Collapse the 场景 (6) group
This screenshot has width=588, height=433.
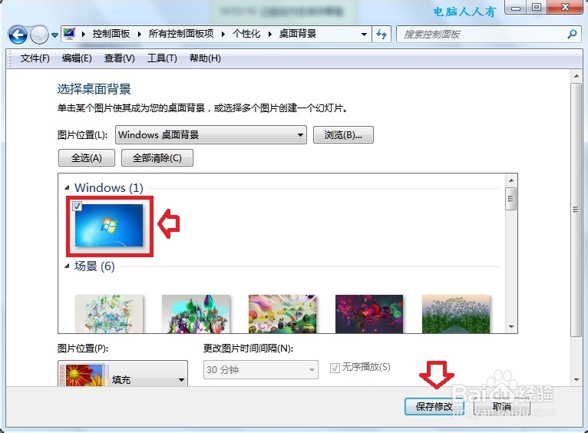67,266
